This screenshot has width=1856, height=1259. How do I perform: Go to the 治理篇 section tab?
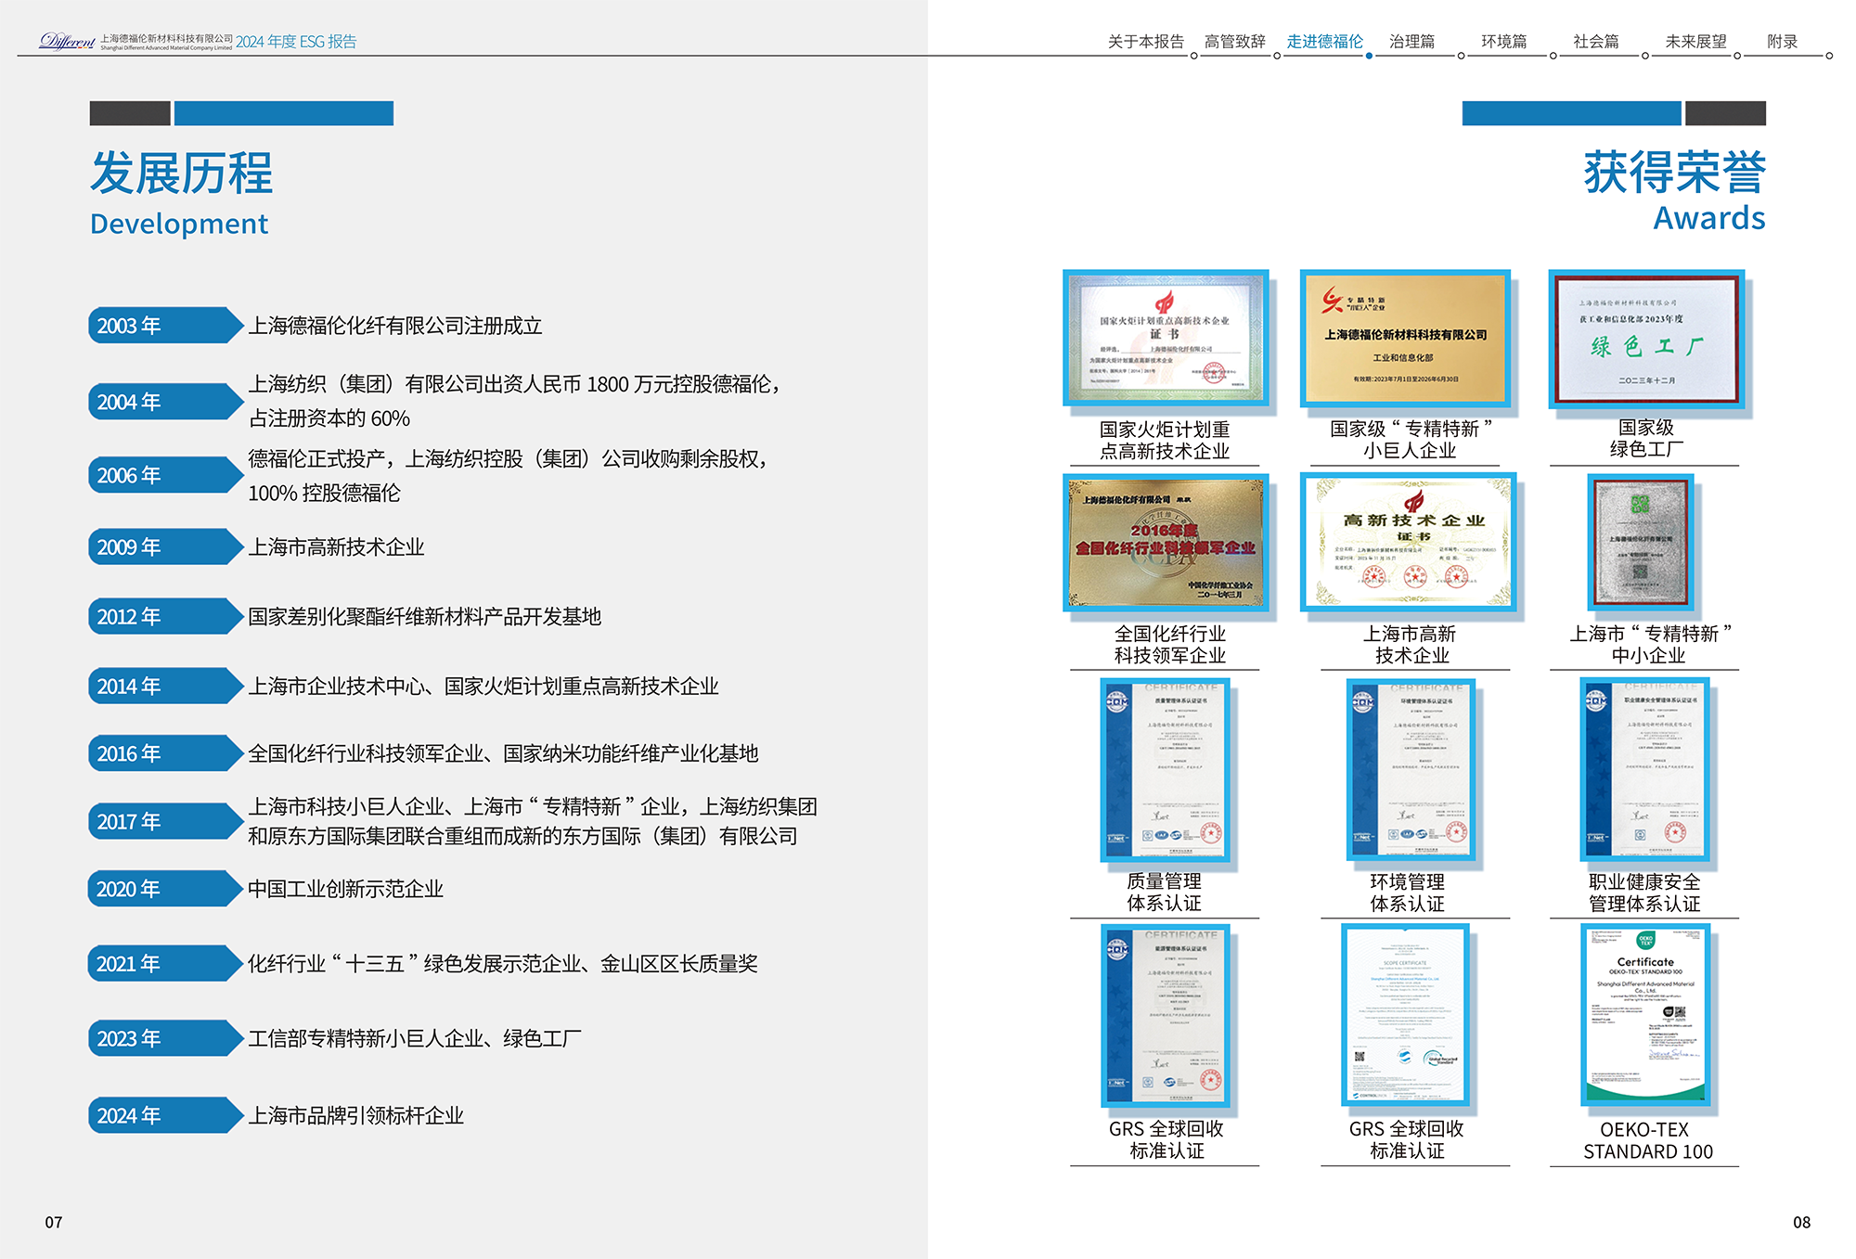[x=1411, y=42]
